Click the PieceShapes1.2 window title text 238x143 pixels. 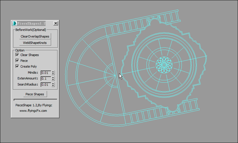pos(31,23)
